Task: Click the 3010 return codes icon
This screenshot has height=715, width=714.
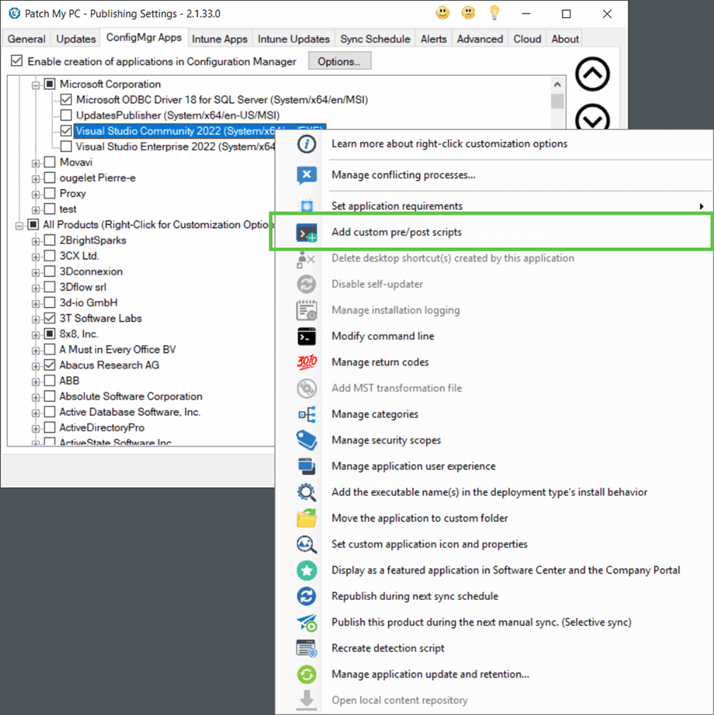Action: (x=306, y=363)
